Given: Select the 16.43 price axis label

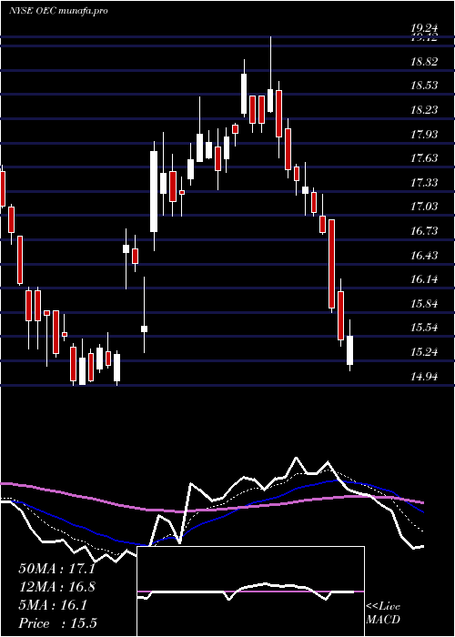Looking at the screenshot, I should click(x=424, y=256).
